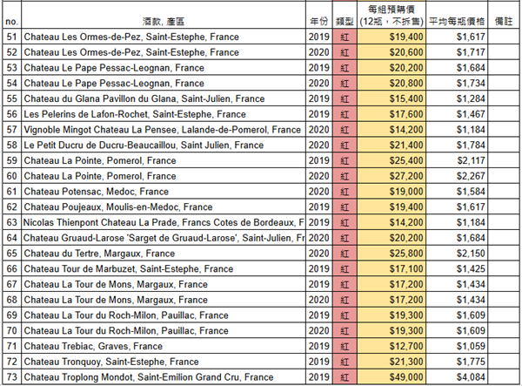Select the 平均每瓶價格 header cell
The image size is (522, 386).
point(457,16)
